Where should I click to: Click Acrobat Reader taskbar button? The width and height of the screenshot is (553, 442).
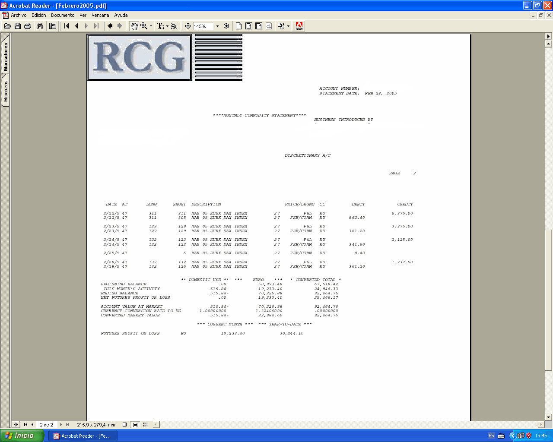pyautogui.click(x=83, y=436)
